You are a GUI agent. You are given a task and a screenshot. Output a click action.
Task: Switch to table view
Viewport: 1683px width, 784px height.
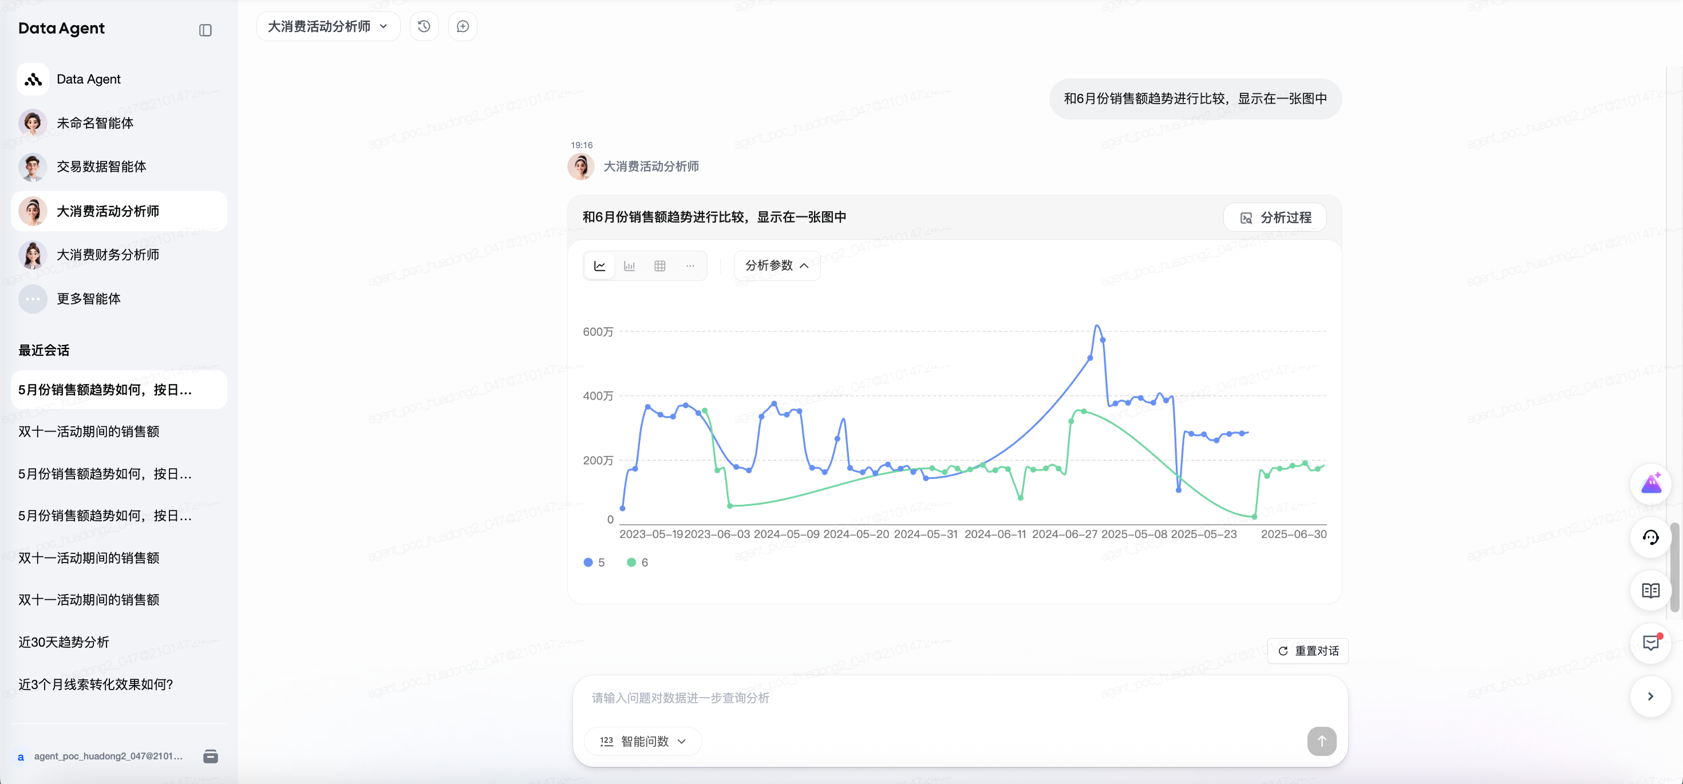[x=660, y=266]
